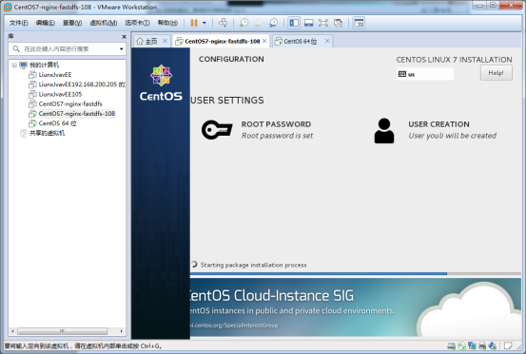
Task: Close the CentOS7-nginx-fastdfs-108 tab
Action: [264, 41]
